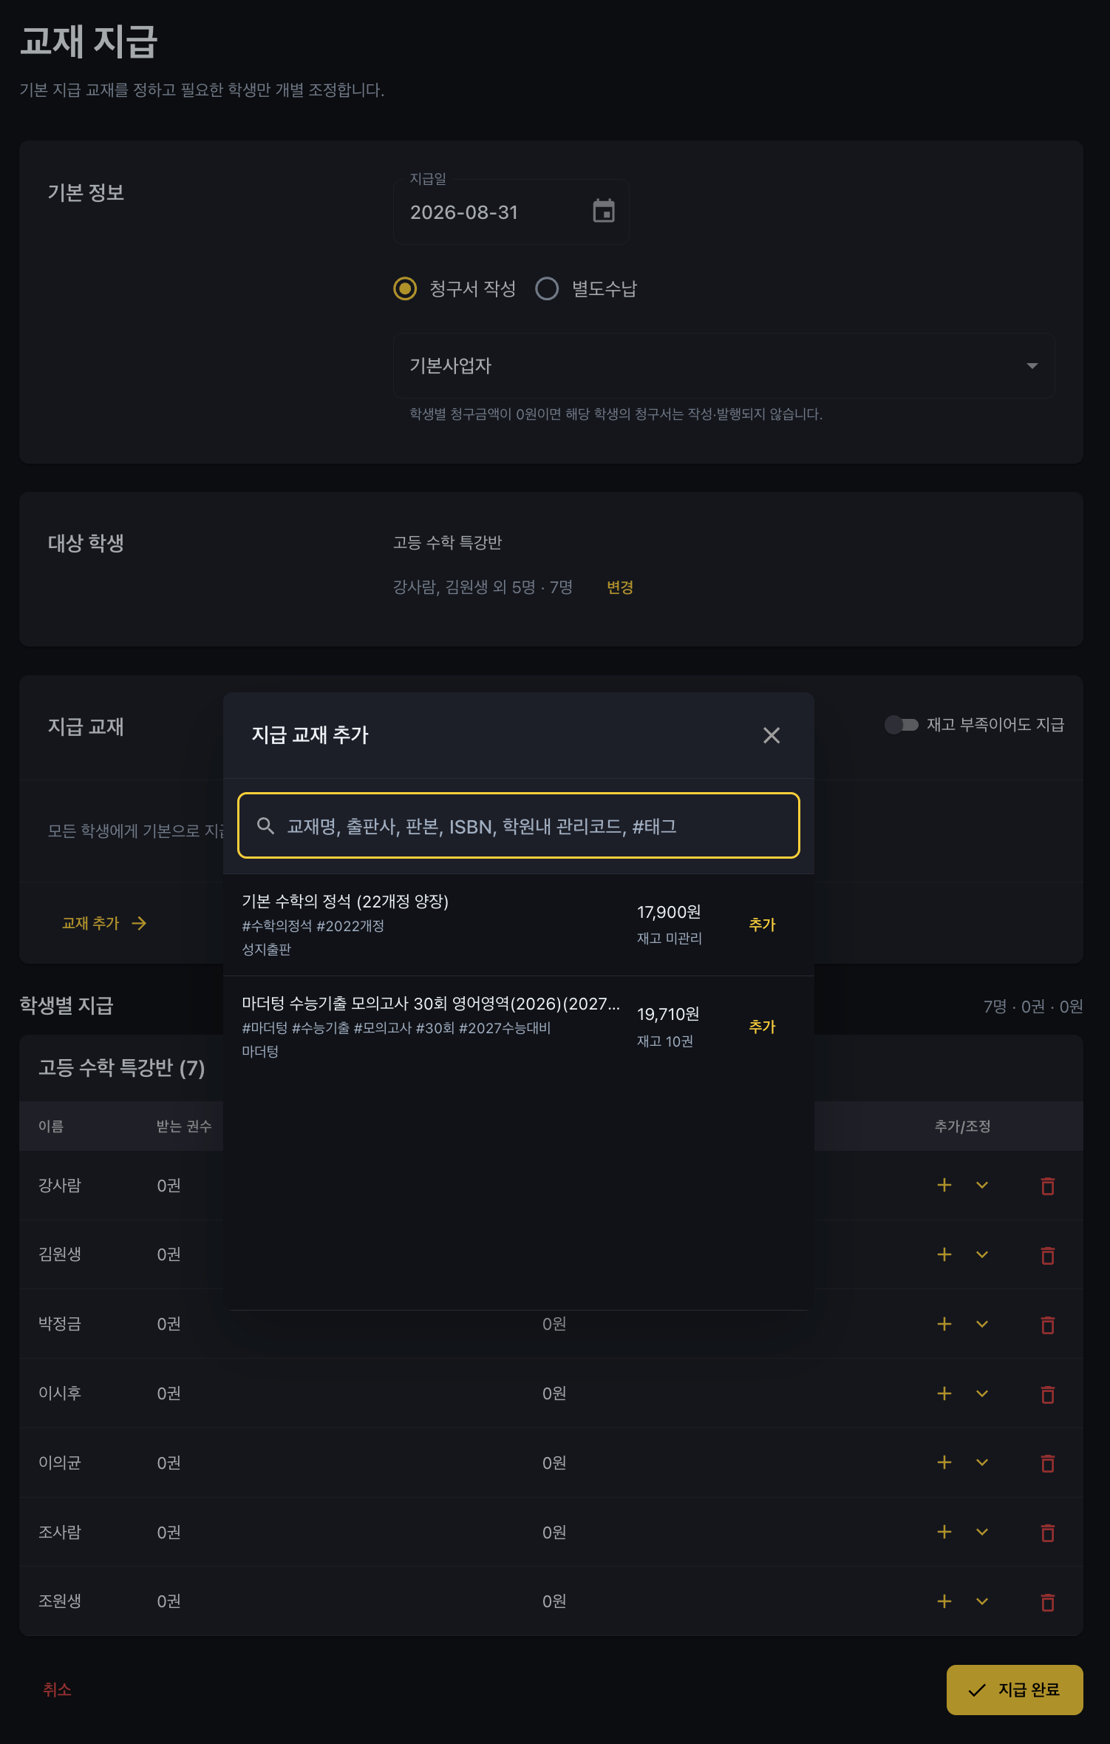Close the 지급 교재 추가 dialog
This screenshot has width=1110, height=1744.
pos(772,735)
